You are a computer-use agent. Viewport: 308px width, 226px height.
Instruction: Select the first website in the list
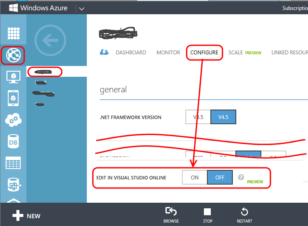click(57, 72)
